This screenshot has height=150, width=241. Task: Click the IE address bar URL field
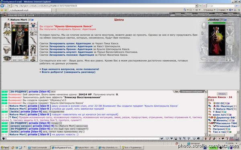103,6
